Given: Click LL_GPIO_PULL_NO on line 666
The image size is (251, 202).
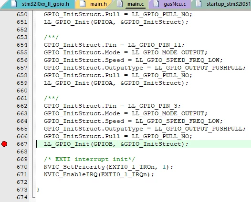Looking at the screenshot, I should click(x=160, y=137).
